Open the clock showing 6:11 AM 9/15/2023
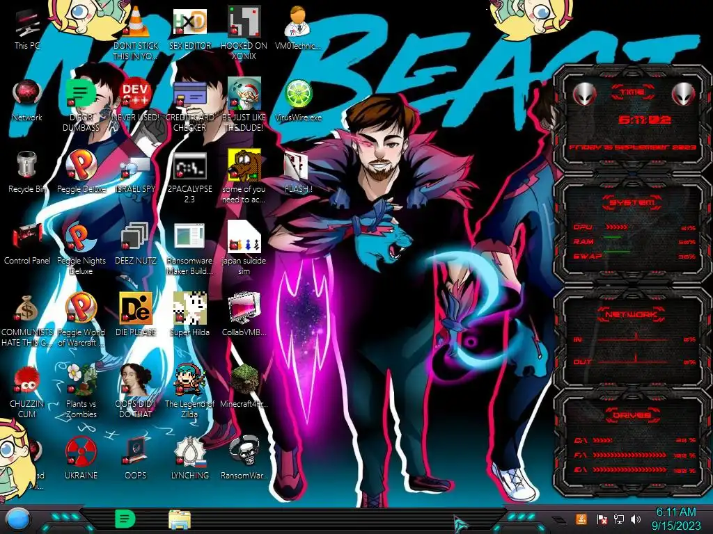The height and width of the screenshot is (534, 713). 675,519
